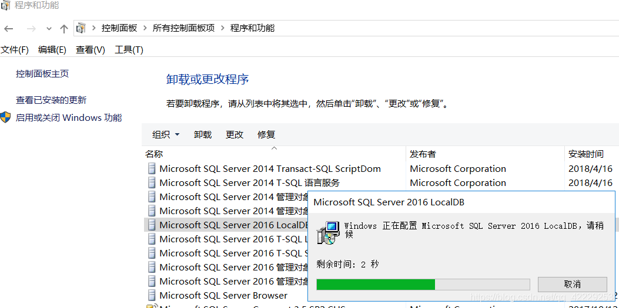Click icon of SQL Server 2014 T-SQL 语言服务
The height and width of the screenshot is (308, 619).
click(151, 183)
